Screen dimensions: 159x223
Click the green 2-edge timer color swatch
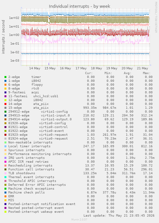[x=5, y=77]
